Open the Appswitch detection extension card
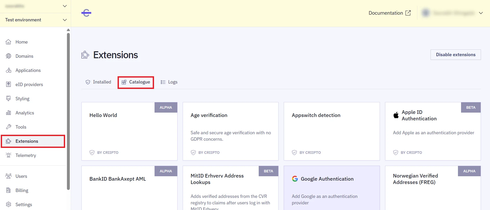This screenshot has height=210, width=490. point(332,131)
